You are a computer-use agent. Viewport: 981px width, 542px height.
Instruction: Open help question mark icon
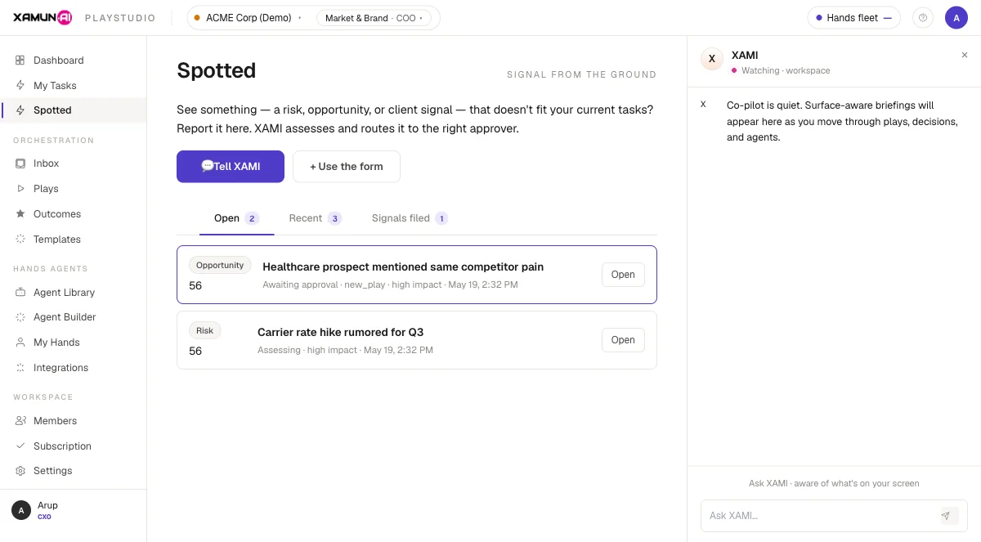coord(923,18)
